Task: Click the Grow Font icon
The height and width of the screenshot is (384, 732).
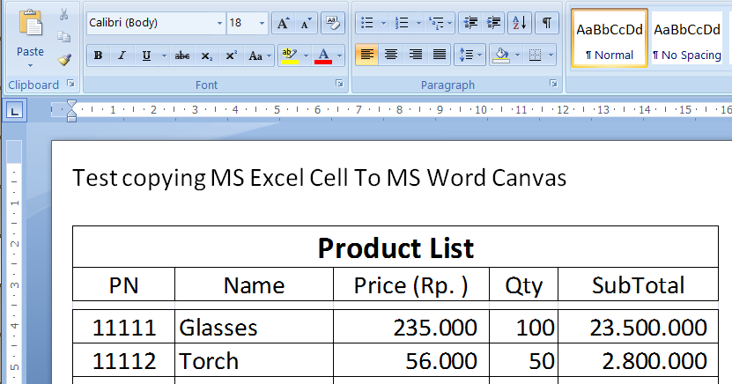Action: coord(284,23)
